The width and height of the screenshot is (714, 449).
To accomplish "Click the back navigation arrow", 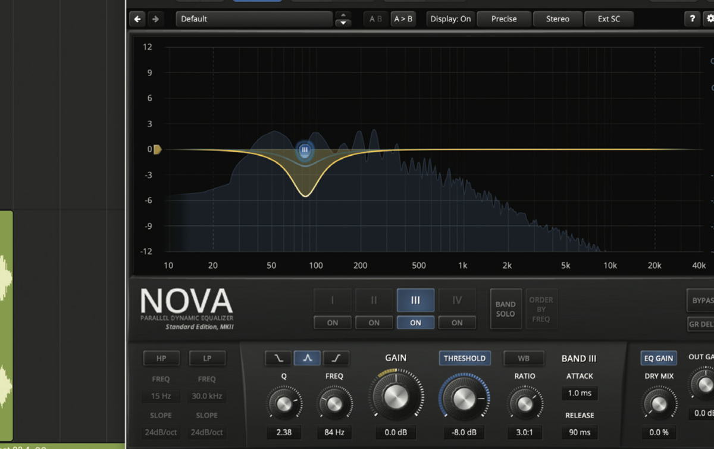I will tap(137, 18).
